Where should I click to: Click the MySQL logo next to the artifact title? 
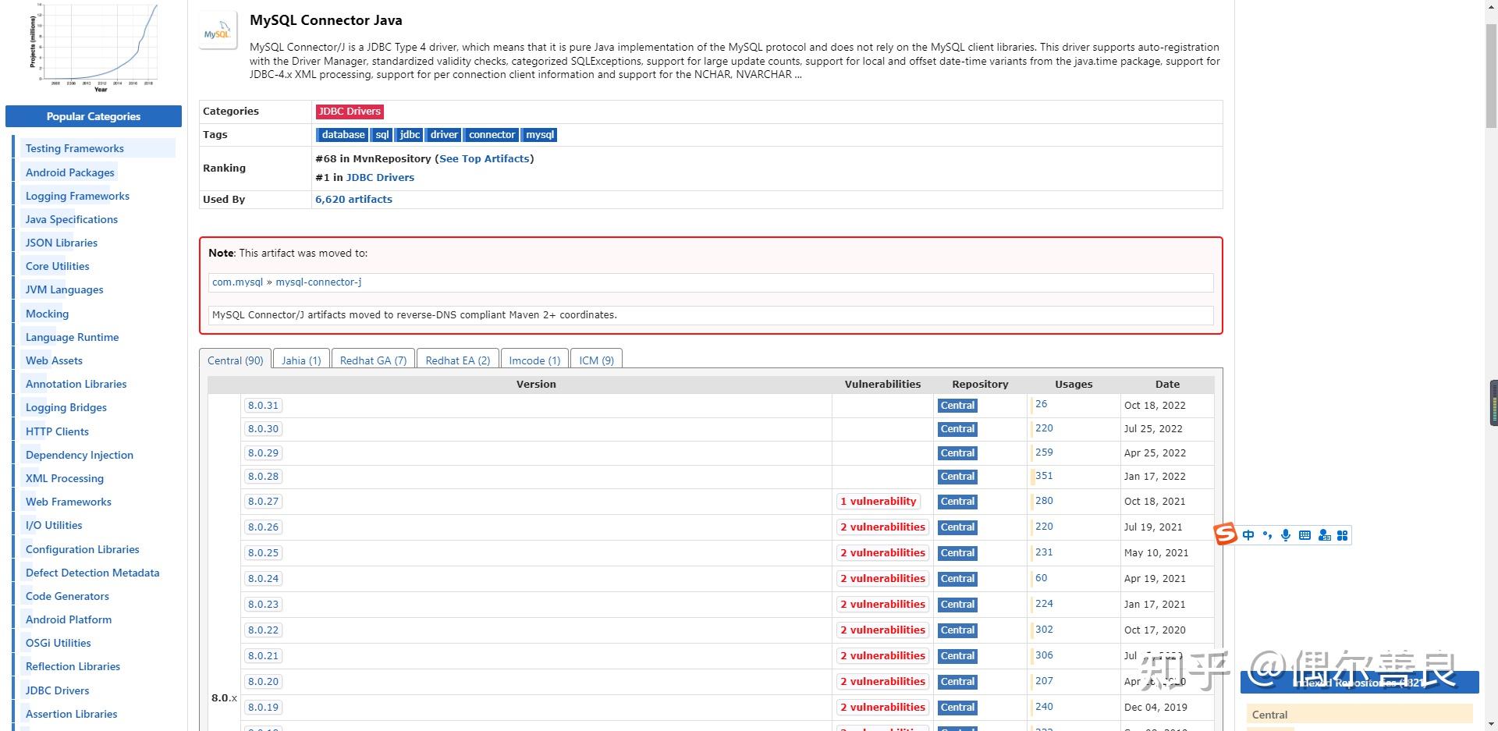tap(218, 31)
